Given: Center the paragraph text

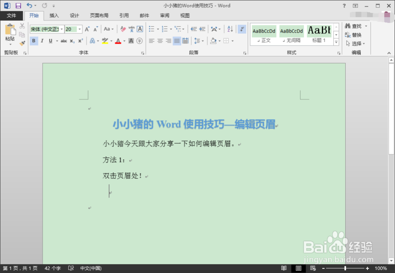Looking at the screenshot, I should click(x=160, y=41).
